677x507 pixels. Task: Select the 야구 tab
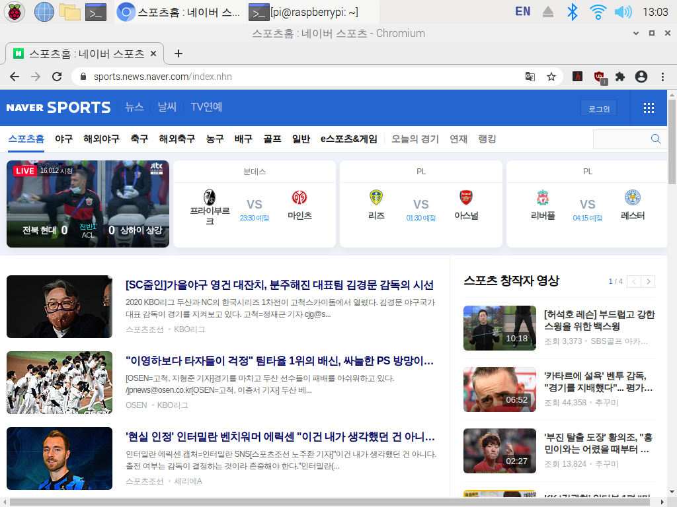point(64,139)
